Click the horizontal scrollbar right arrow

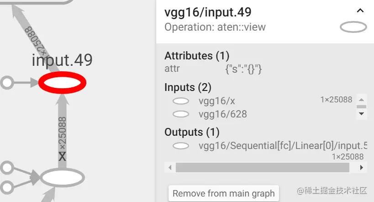click(x=361, y=167)
